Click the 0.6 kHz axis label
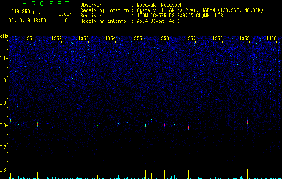The width and height of the screenshot is (282, 179). point(4,170)
